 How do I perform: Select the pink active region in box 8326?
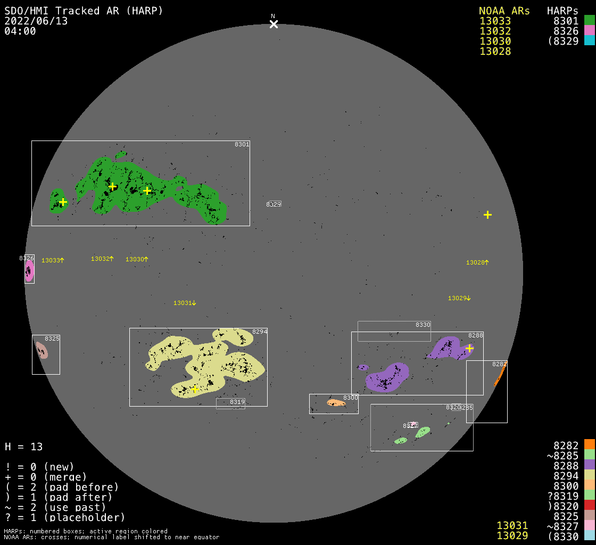pyautogui.click(x=29, y=271)
